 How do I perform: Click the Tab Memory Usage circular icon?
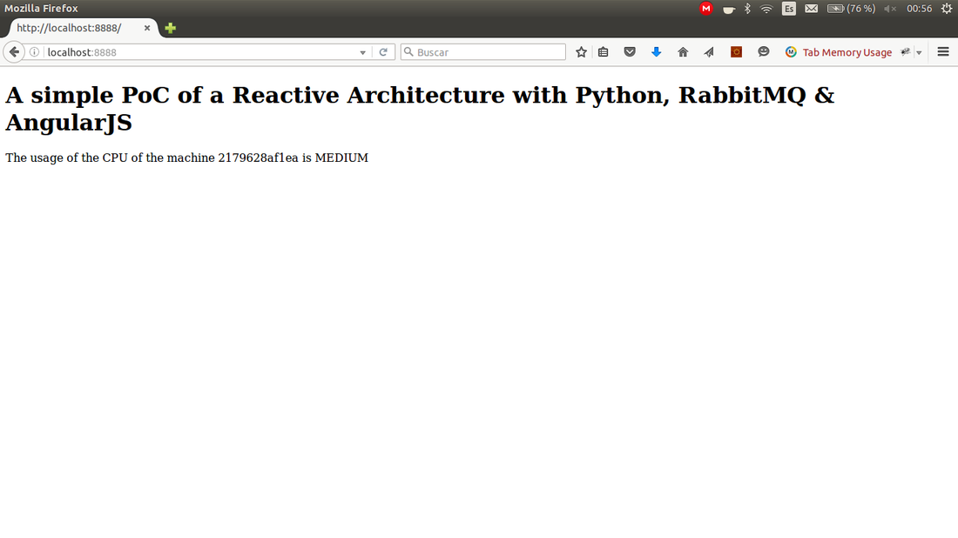[791, 52]
